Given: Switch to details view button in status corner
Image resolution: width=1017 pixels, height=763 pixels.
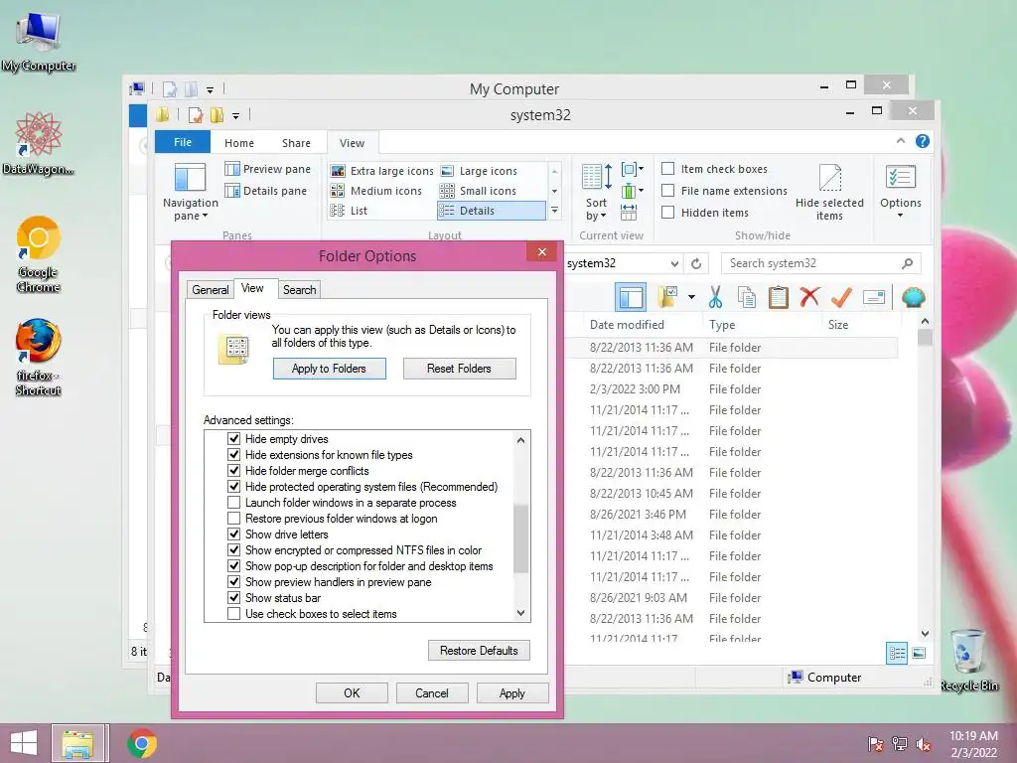Looking at the screenshot, I should click(x=897, y=654).
